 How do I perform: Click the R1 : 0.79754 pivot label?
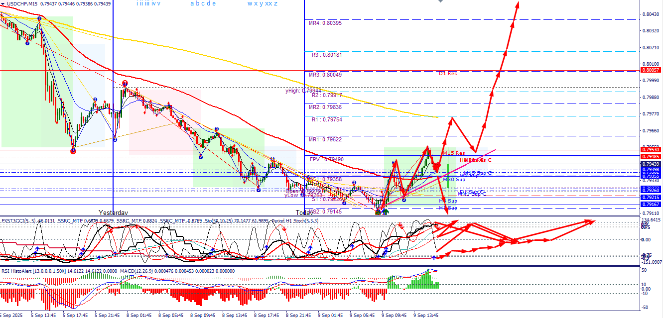(x=327, y=119)
